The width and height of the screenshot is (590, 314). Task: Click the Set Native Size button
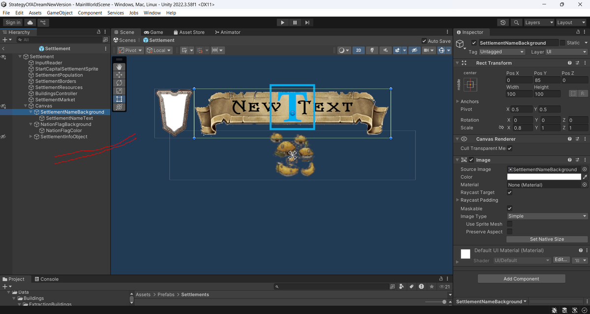547,239
